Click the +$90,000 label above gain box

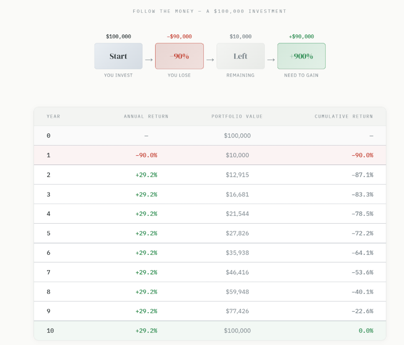point(301,37)
